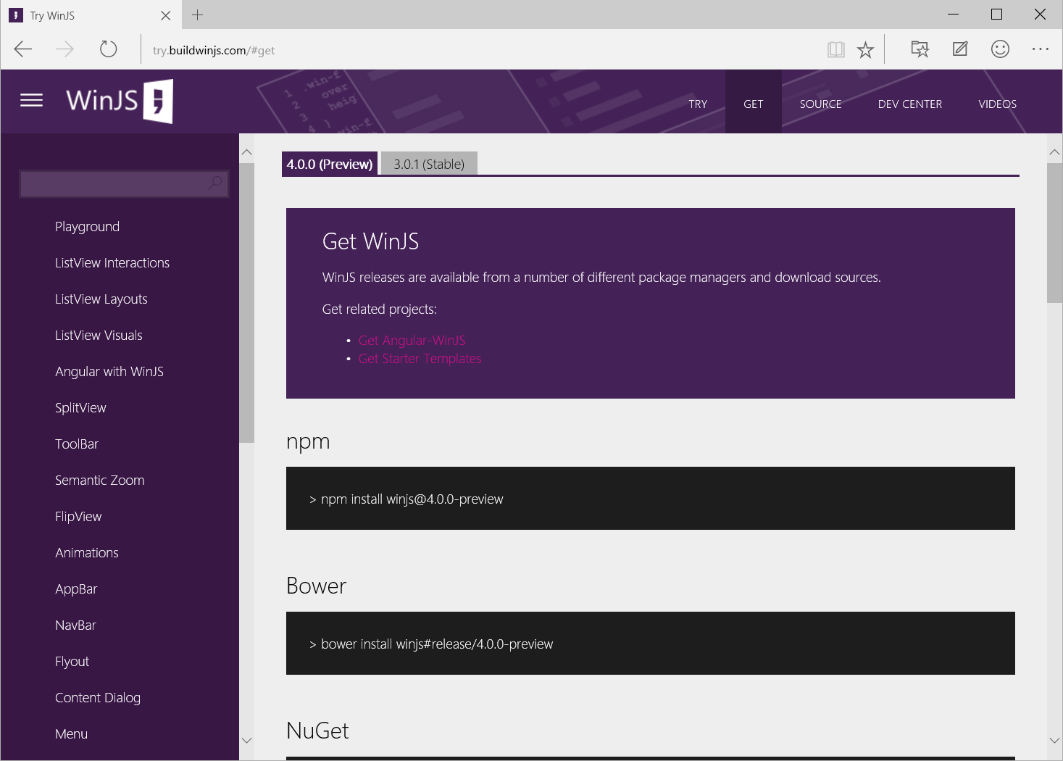
Task: Open AppBar sample
Action: click(x=76, y=589)
